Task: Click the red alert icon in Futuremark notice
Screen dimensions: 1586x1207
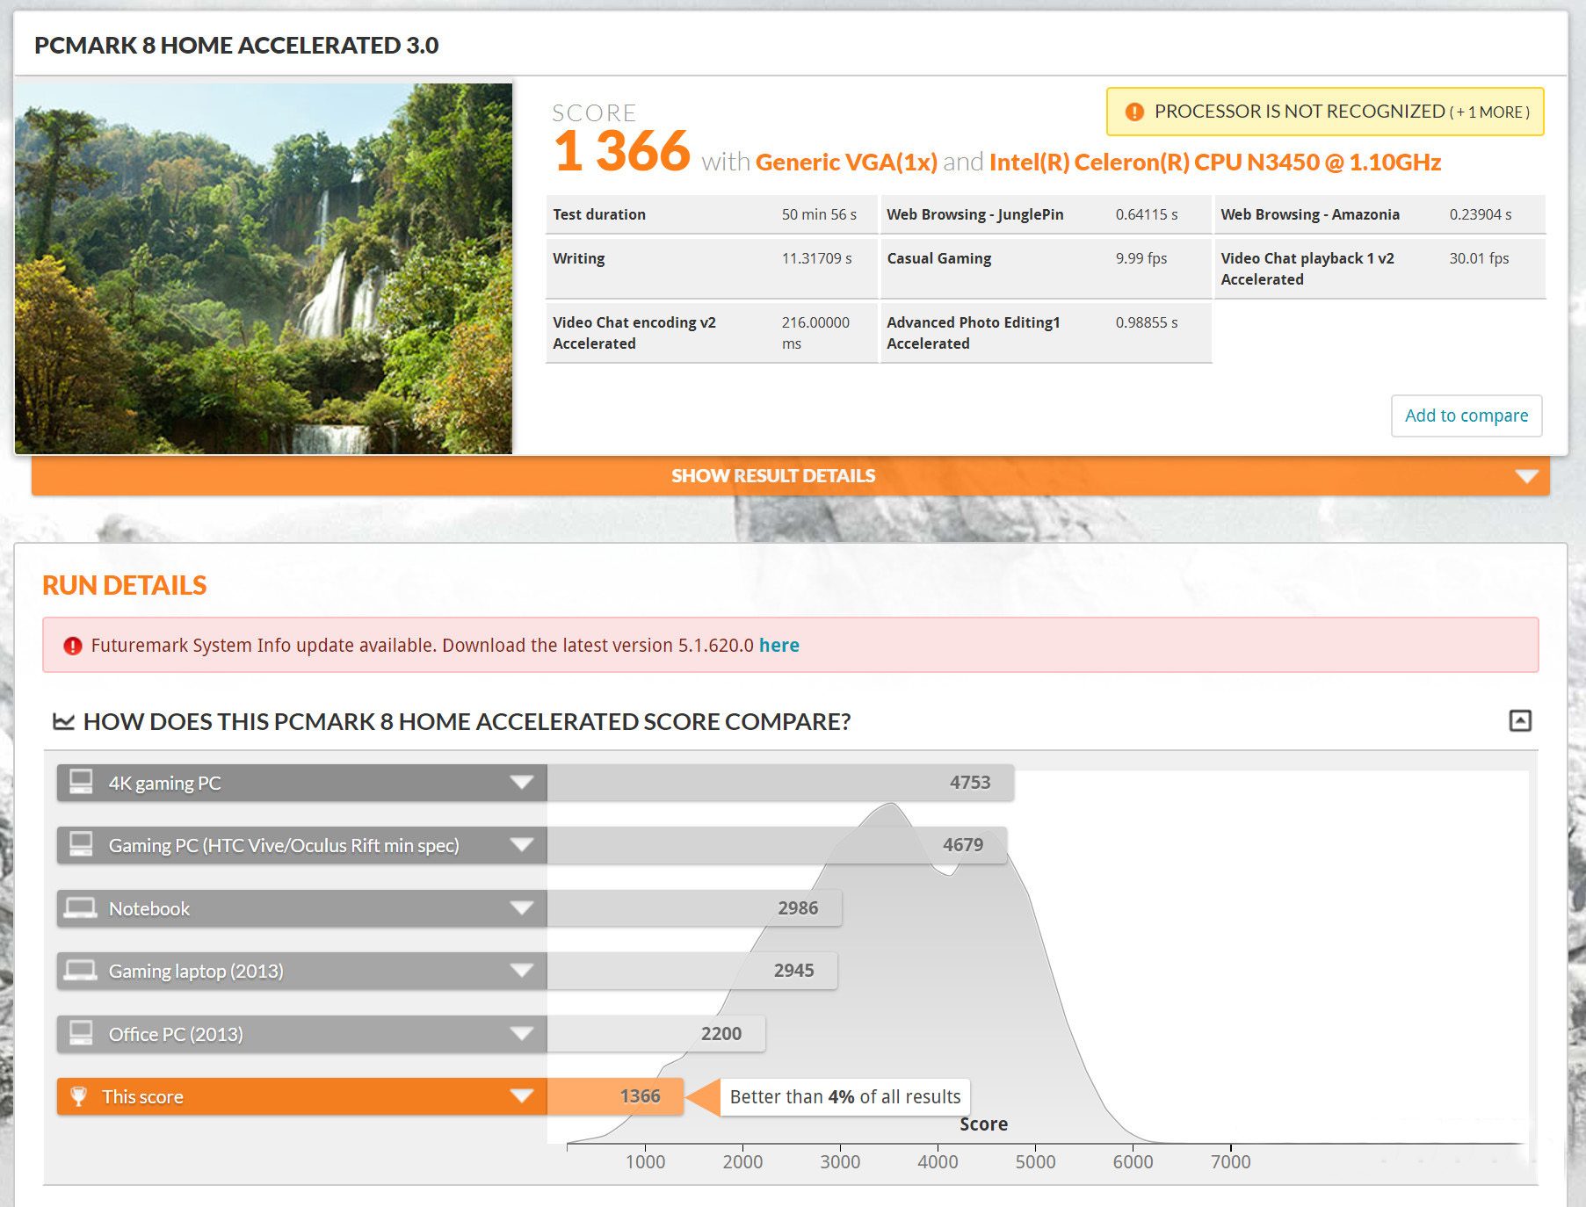Action: [x=73, y=646]
